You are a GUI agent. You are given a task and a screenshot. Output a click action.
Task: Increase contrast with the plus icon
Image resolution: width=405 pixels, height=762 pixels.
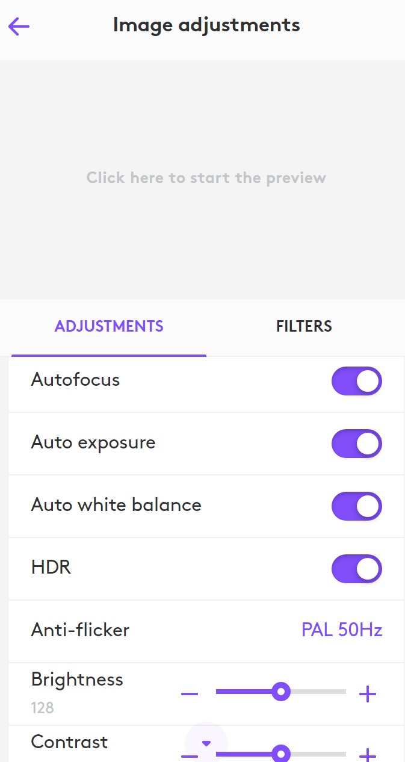pyautogui.click(x=367, y=755)
